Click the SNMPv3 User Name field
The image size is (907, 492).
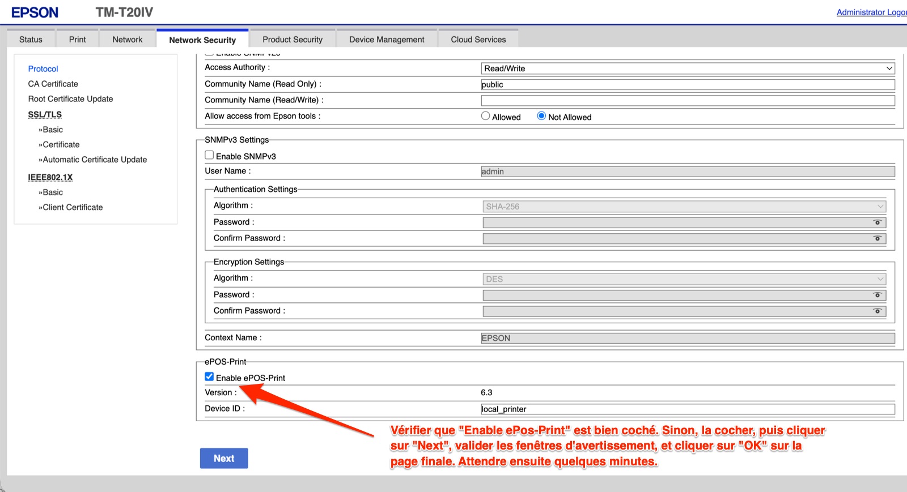click(x=688, y=172)
